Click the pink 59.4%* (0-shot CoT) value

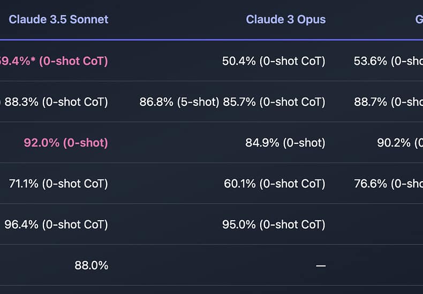pos(54,61)
